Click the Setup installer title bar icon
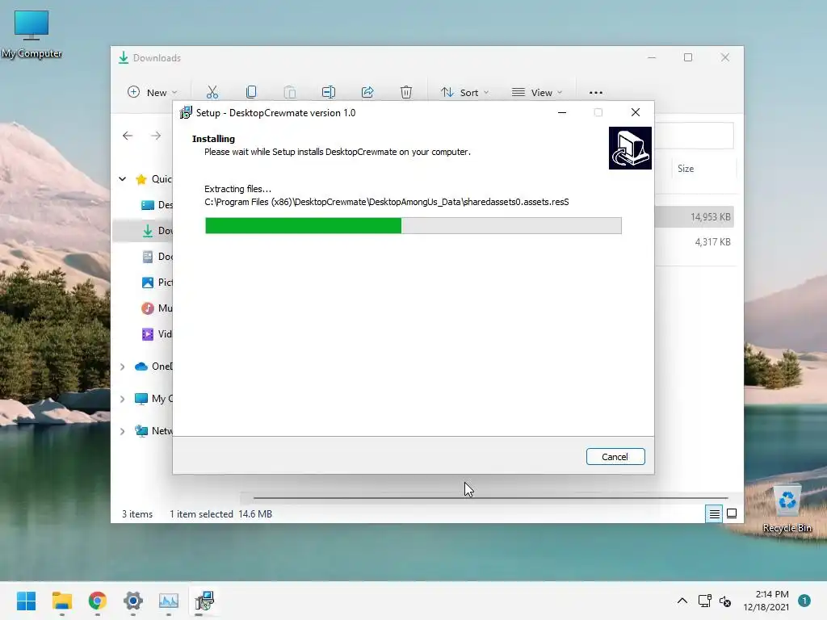Image resolution: width=827 pixels, height=620 pixels. (186, 113)
